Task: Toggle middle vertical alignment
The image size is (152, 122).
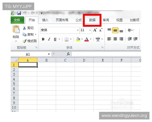Action: tap(115, 30)
